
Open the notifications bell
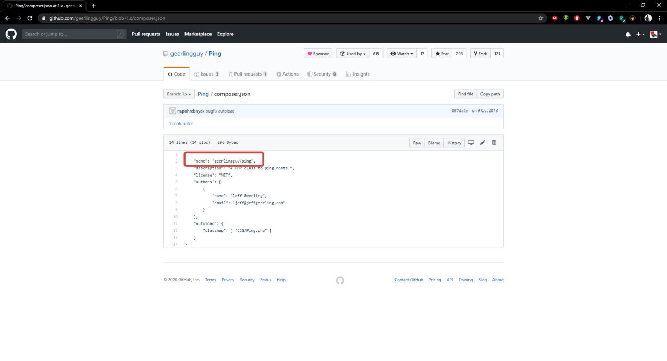[628, 34]
